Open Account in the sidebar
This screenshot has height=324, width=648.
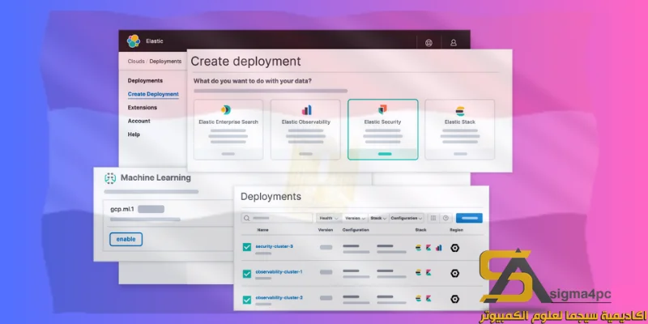[139, 121]
